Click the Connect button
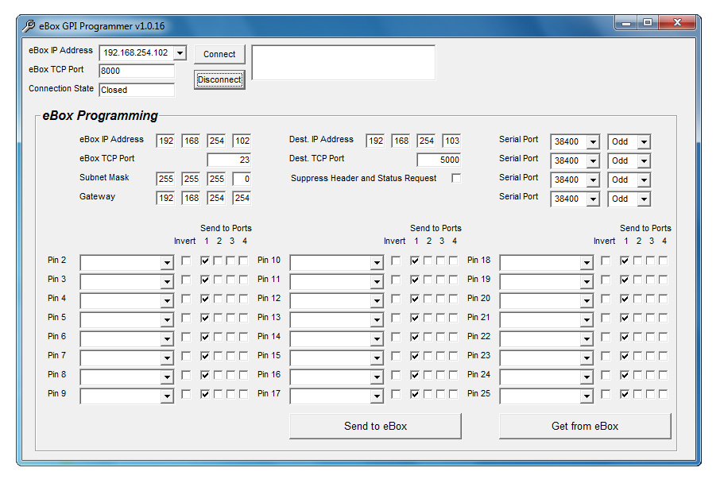 [219, 54]
